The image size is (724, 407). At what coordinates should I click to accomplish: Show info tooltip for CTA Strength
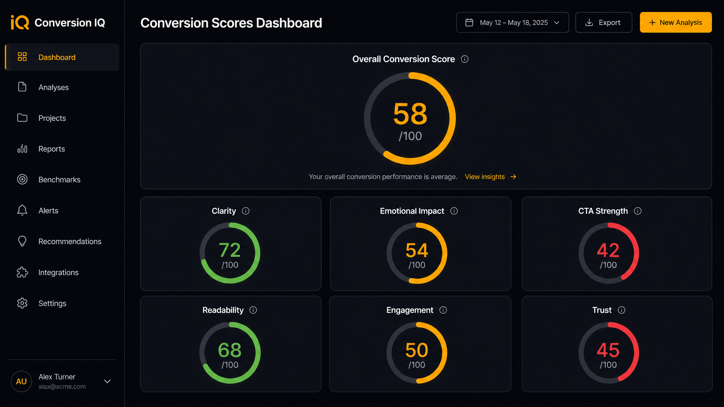638,211
